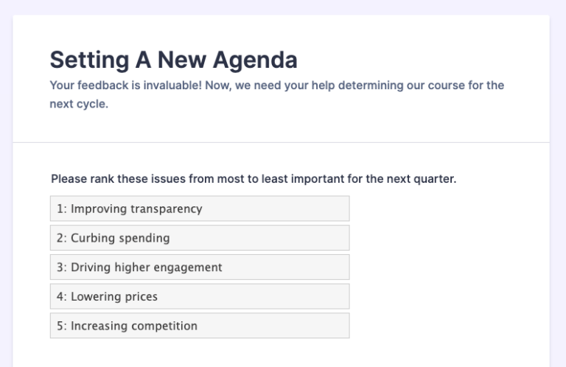Click the rank number 5 prefix
Image resolution: width=566 pixels, height=367 pixels.
tap(60, 326)
